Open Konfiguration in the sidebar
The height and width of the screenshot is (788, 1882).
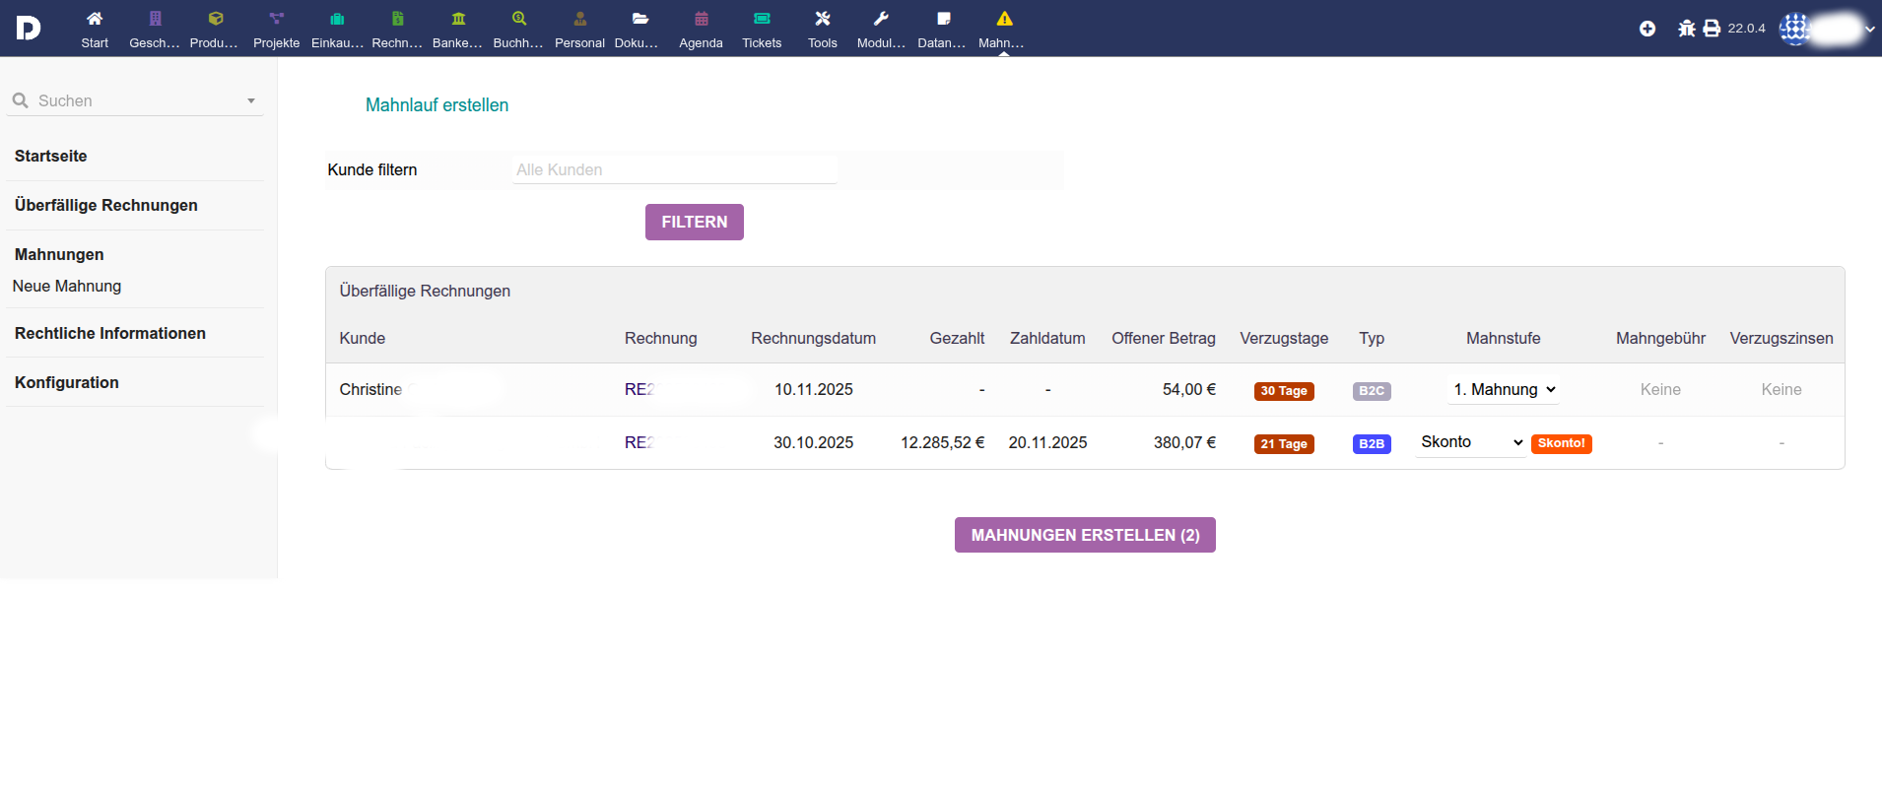pyautogui.click(x=67, y=382)
